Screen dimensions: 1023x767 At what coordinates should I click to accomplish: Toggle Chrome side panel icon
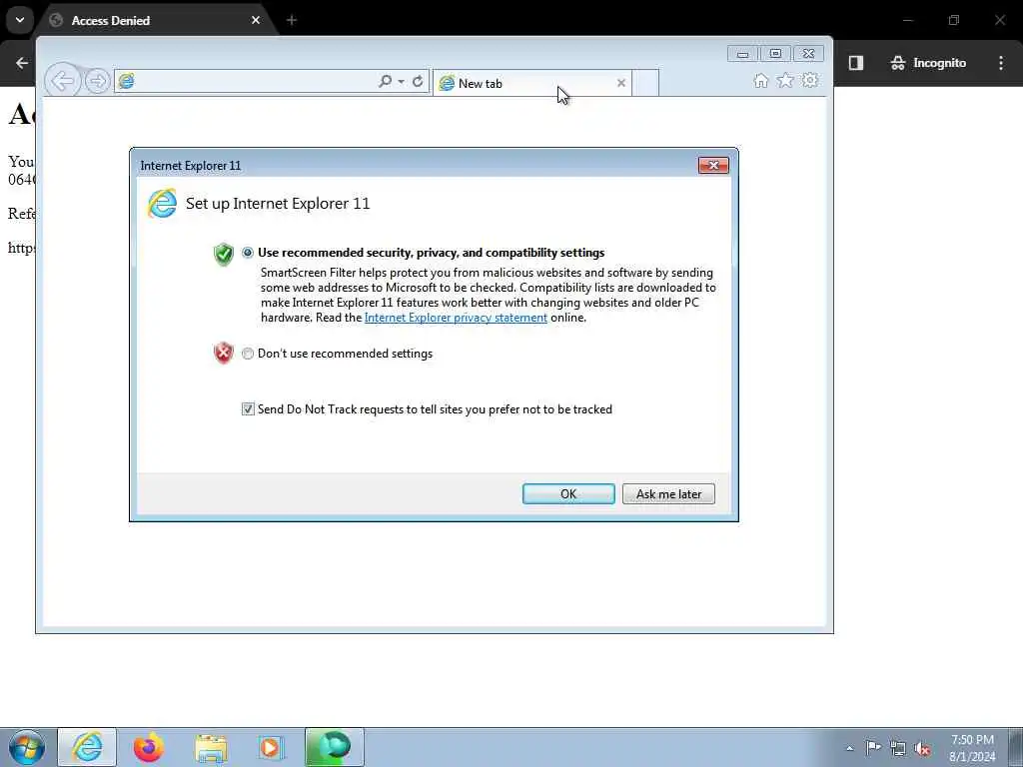856,63
